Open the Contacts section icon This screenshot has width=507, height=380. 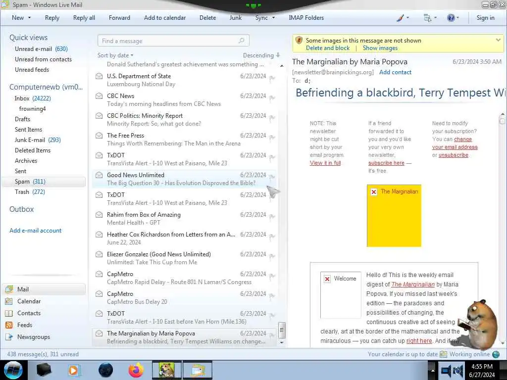(x=9, y=313)
